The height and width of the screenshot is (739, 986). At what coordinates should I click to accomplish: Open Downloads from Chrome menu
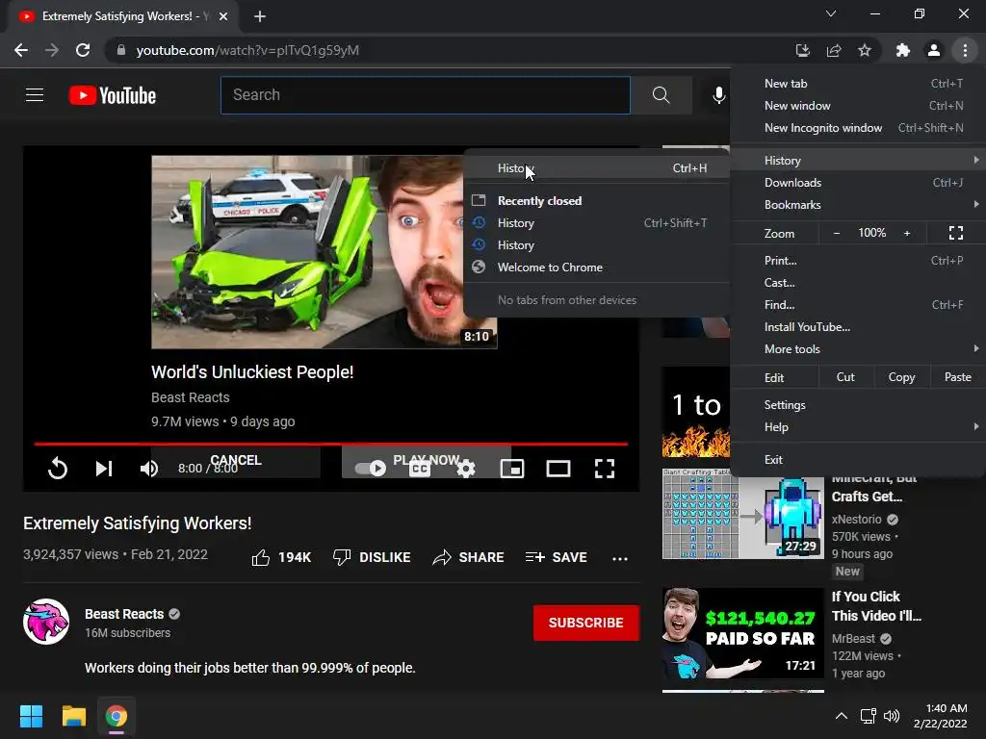tap(858, 183)
